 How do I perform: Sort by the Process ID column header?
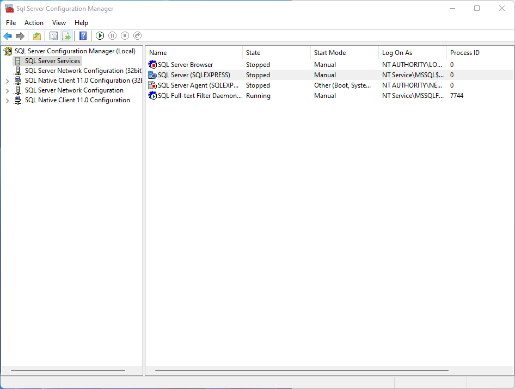[x=480, y=53]
